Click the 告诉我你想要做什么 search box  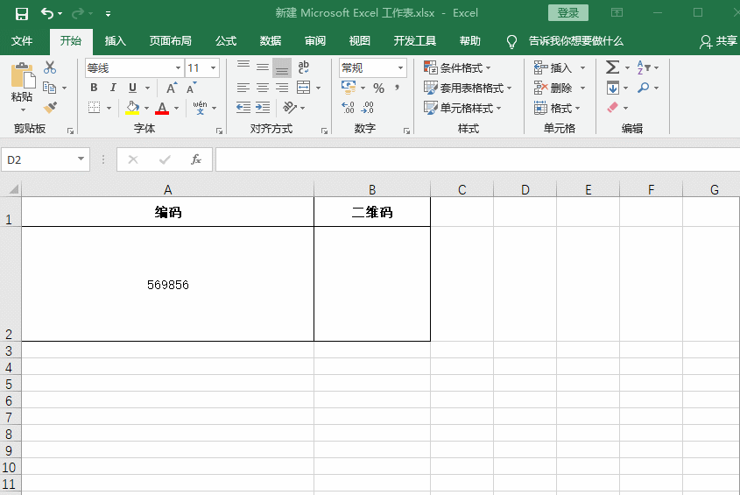[575, 41]
